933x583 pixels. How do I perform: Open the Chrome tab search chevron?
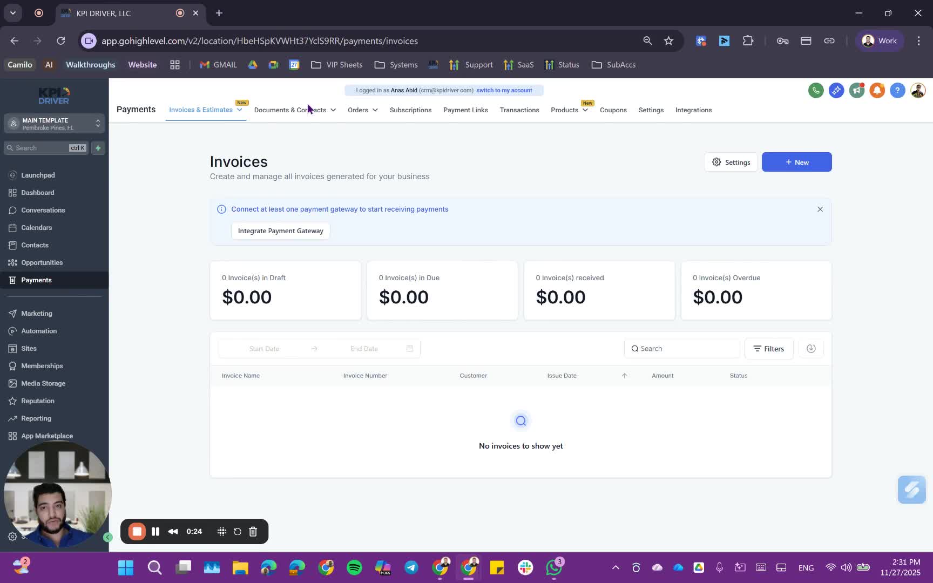(13, 13)
